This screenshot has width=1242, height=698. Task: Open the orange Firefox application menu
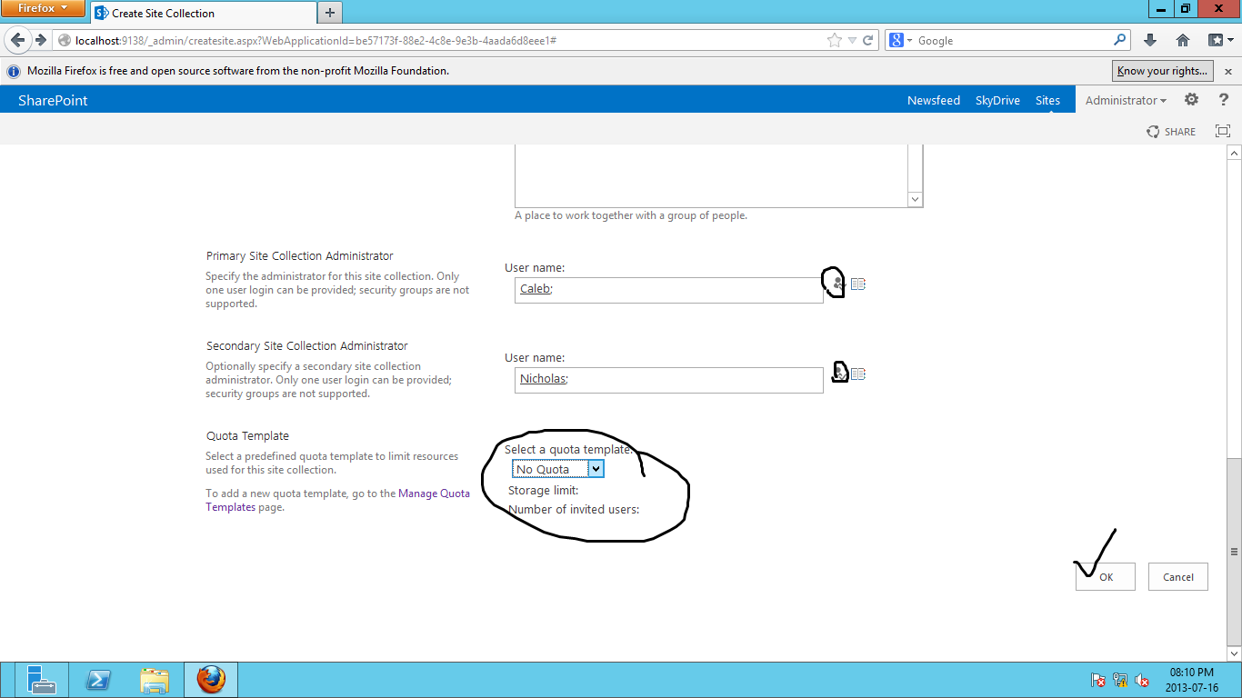43,8
